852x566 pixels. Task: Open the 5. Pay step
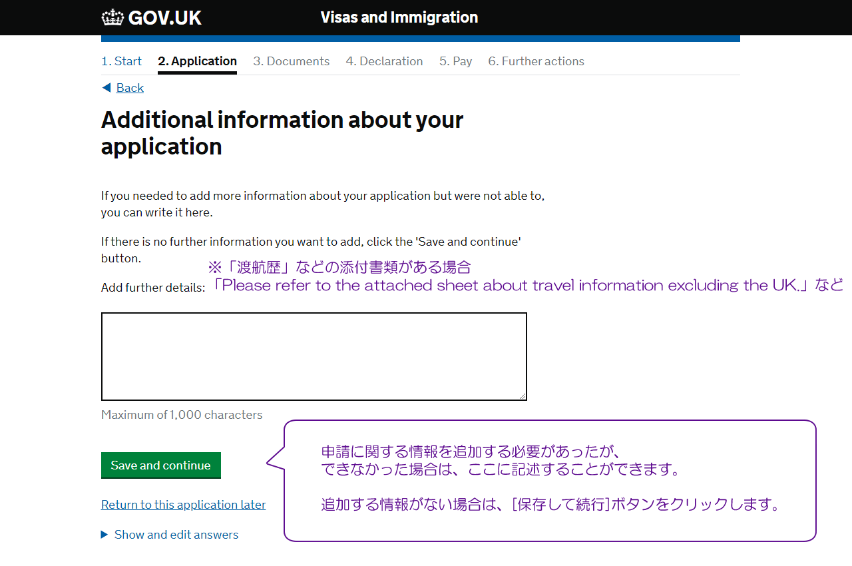[455, 61]
